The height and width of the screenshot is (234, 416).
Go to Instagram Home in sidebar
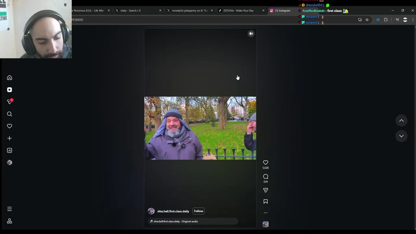9,78
